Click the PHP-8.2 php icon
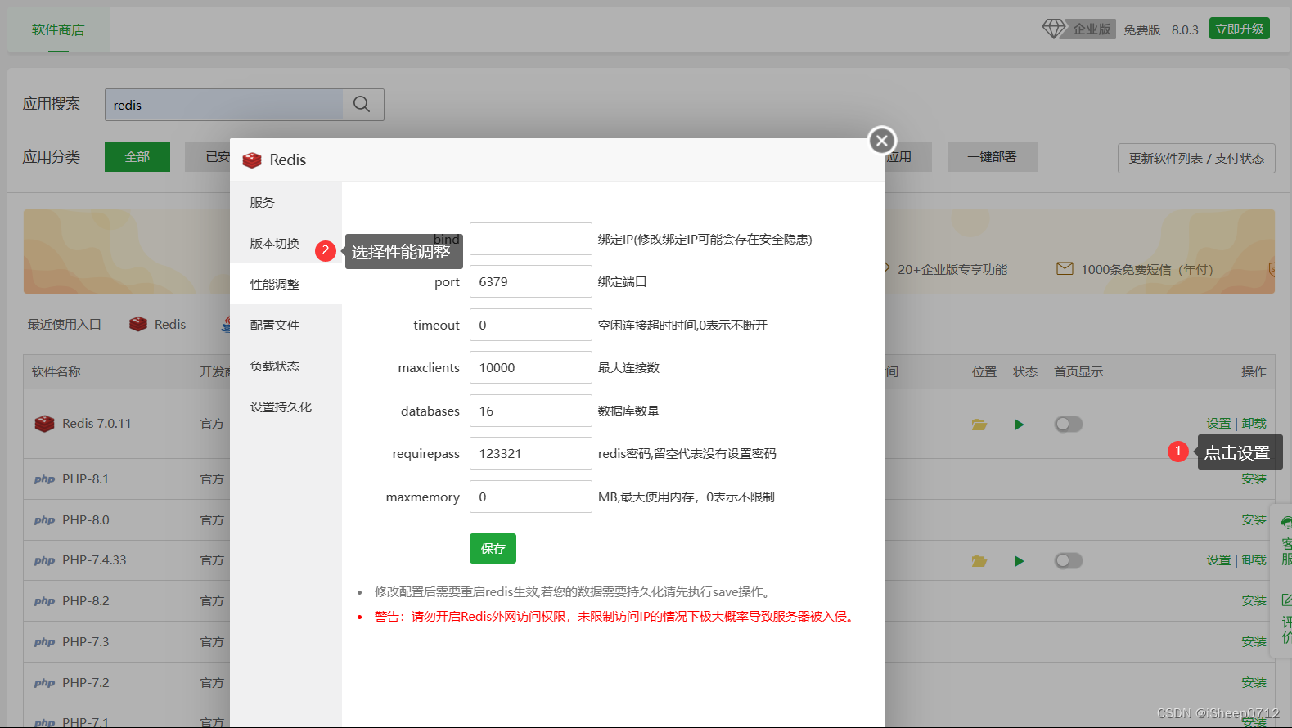 pyautogui.click(x=44, y=601)
